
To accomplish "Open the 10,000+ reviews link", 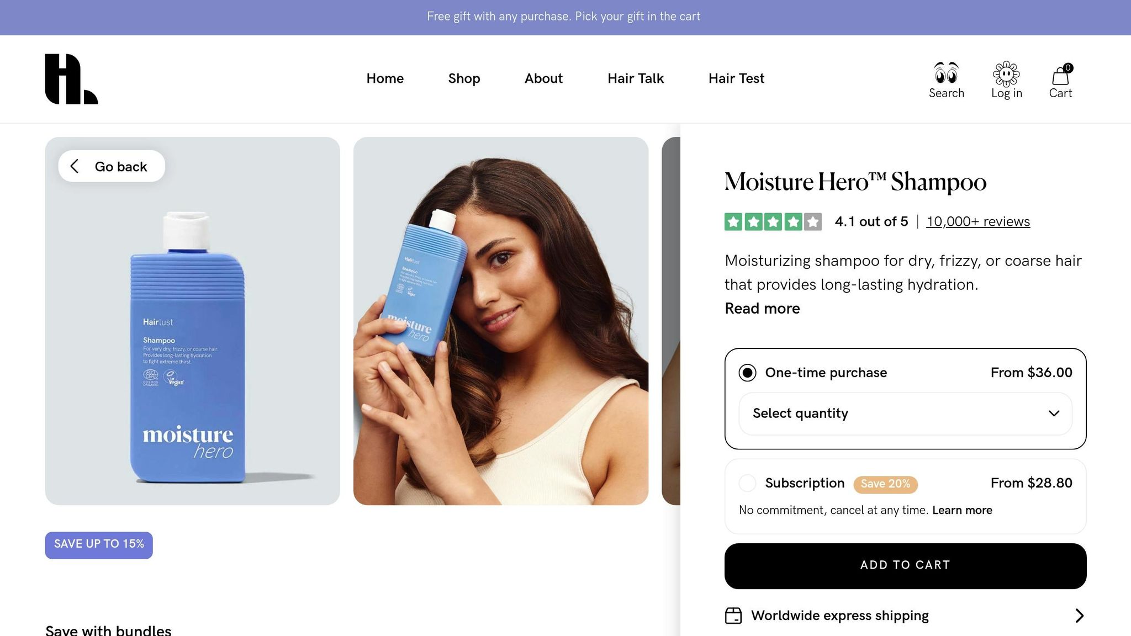I will click(x=978, y=222).
